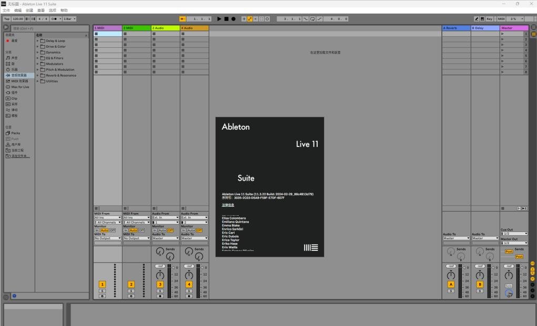Select the 120.00 tempo field
537x326 pixels.
pos(18,19)
